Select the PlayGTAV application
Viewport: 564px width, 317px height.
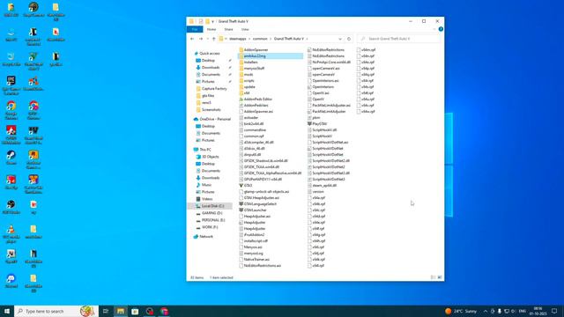coord(319,123)
